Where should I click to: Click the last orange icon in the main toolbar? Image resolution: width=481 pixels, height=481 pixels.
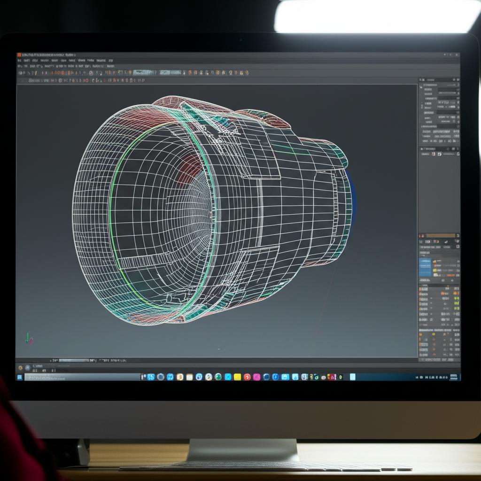[x=247, y=73]
